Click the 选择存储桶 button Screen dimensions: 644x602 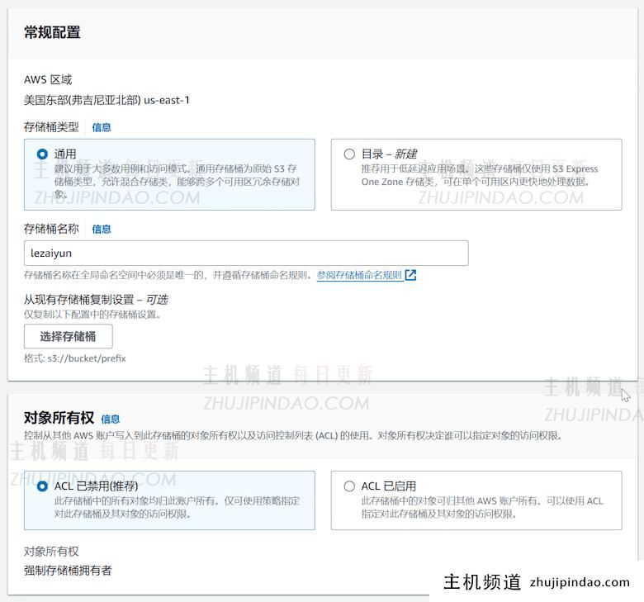[69, 337]
